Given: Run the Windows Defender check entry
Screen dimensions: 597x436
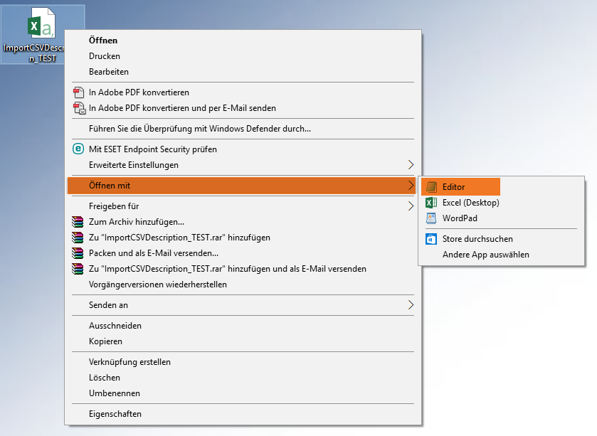Looking at the screenshot, I should click(x=243, y=129).
